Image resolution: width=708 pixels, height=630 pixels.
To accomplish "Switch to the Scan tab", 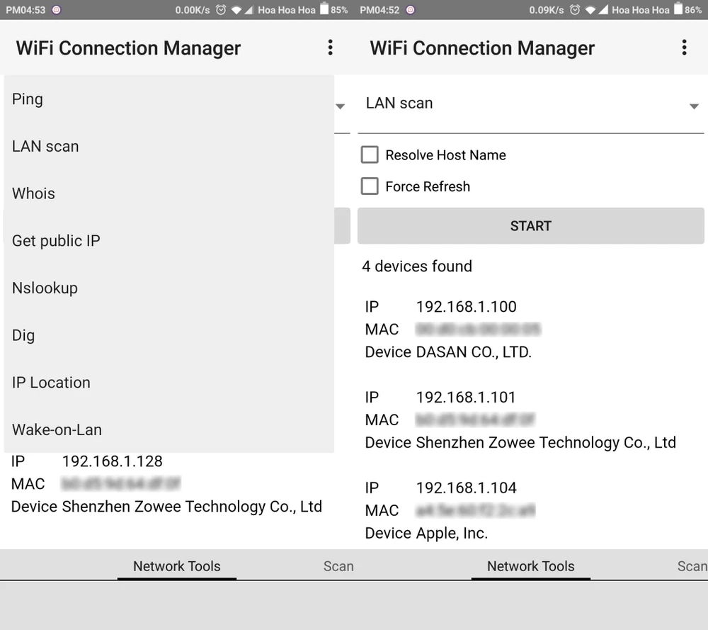I will pos(338,566).
